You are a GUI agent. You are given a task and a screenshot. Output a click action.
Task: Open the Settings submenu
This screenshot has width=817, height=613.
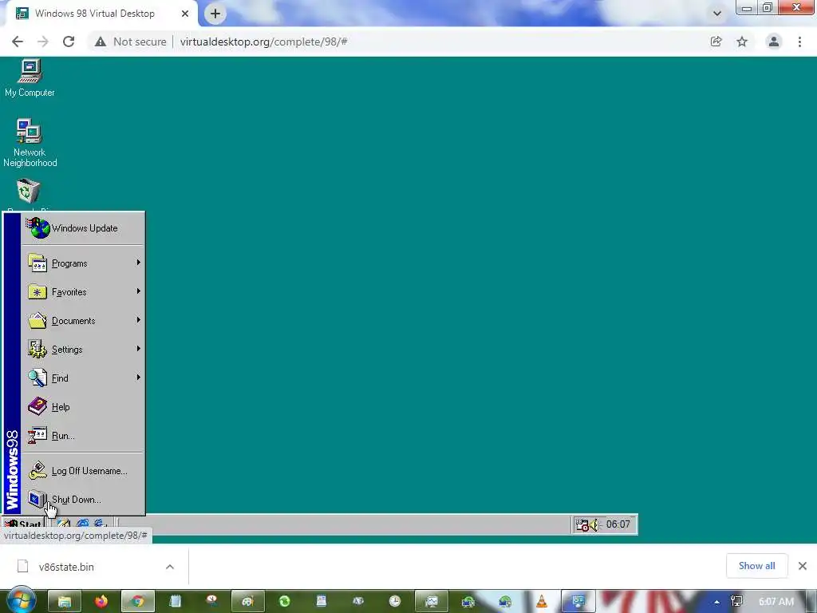83,350
